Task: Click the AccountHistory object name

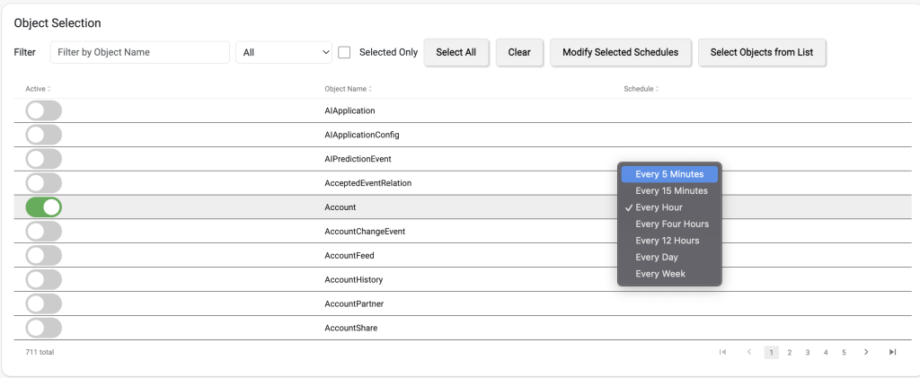Action: click(354, 279)
